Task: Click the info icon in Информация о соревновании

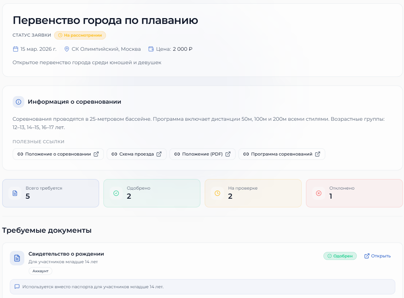Action: [x=18, y=102]
